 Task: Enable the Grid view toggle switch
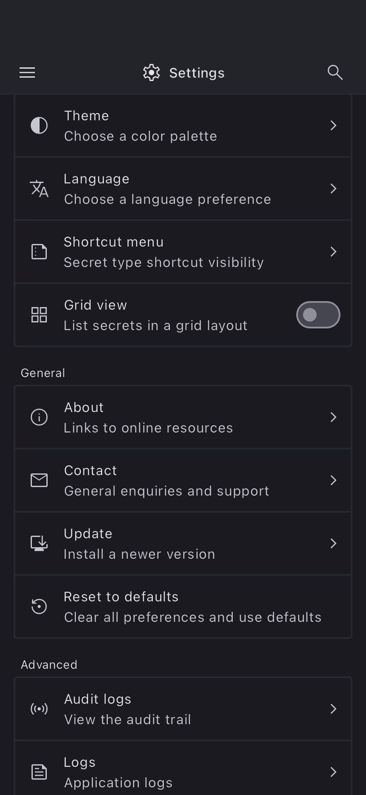tap(318, 315)
